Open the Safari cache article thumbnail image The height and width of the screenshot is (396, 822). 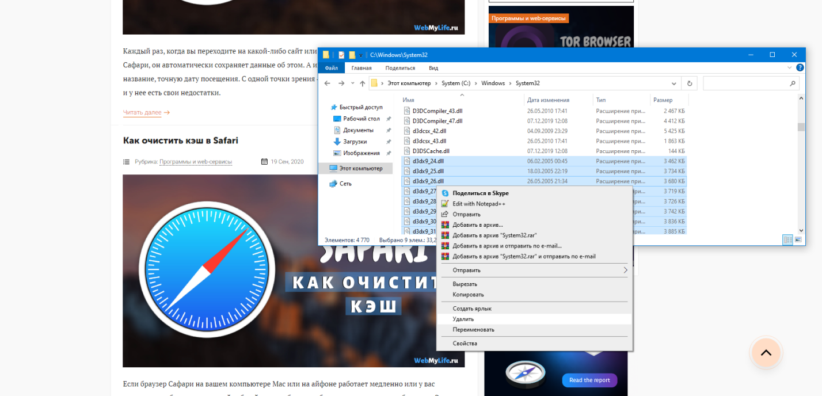(x=294, y=271)
